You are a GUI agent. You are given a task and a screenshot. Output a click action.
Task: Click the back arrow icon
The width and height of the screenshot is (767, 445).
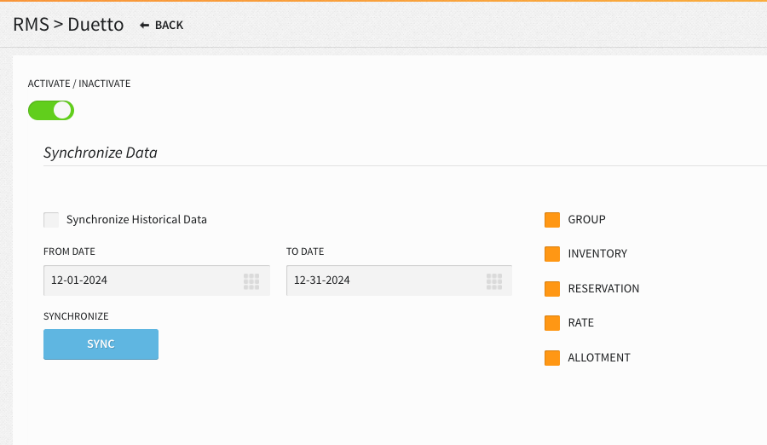coord(144,25)
